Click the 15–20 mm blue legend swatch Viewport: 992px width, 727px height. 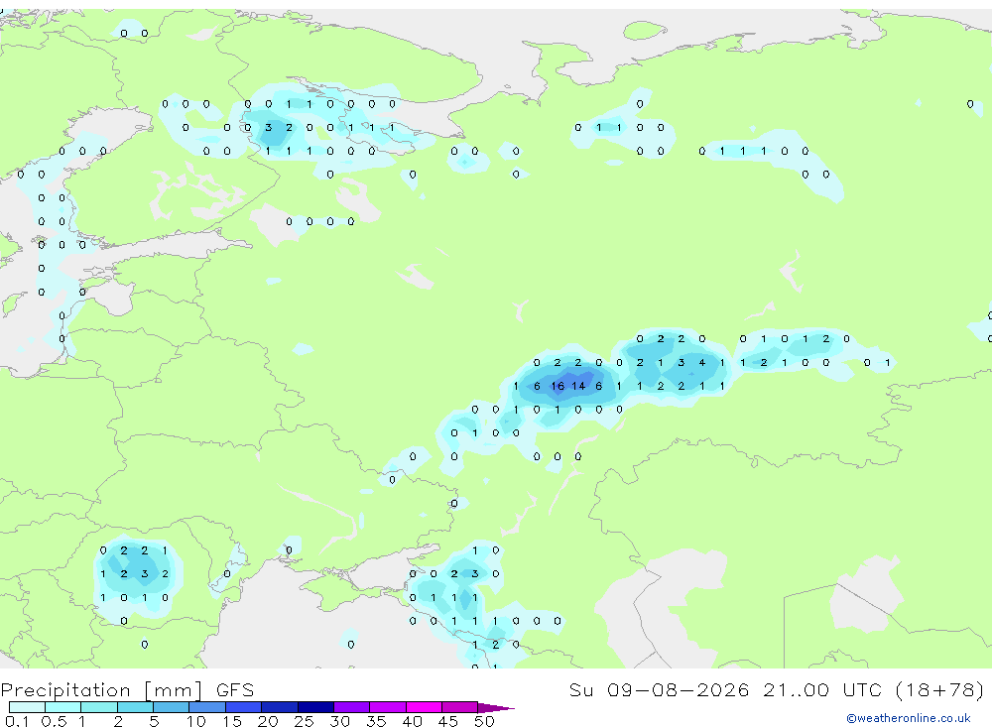(x=244, y=707)
